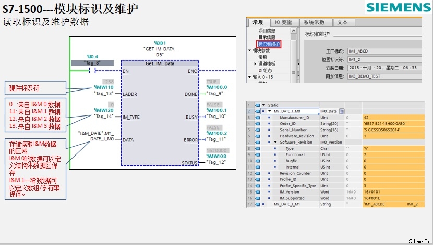Click the tag icon in the IM_Version row
The height and width of the screenshot is (245, 433).
coord(257,192)
